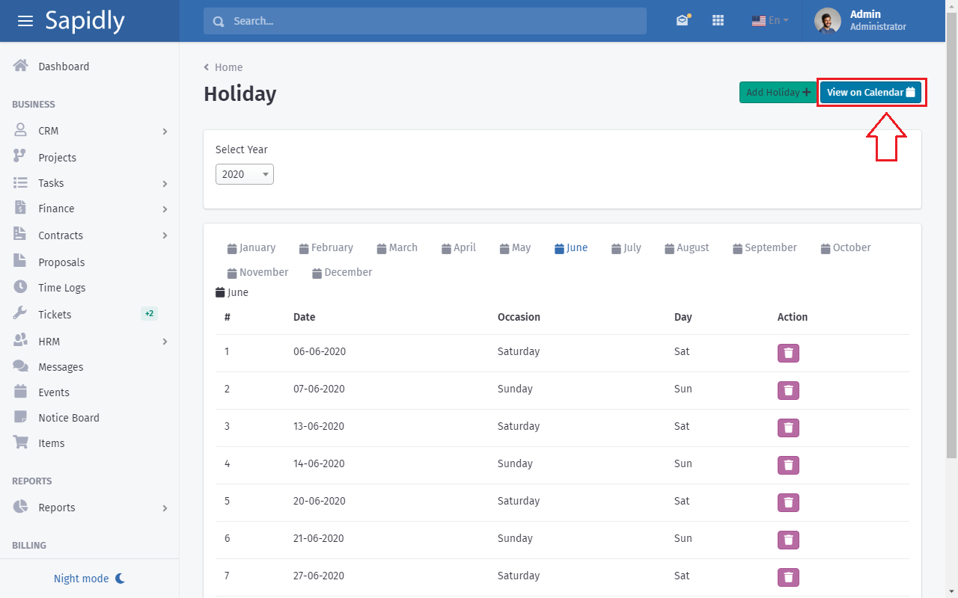The height and width of the screenshot is (598, 958).
Task: Click the Add Holiday button
Action: [x=778, y=92]
